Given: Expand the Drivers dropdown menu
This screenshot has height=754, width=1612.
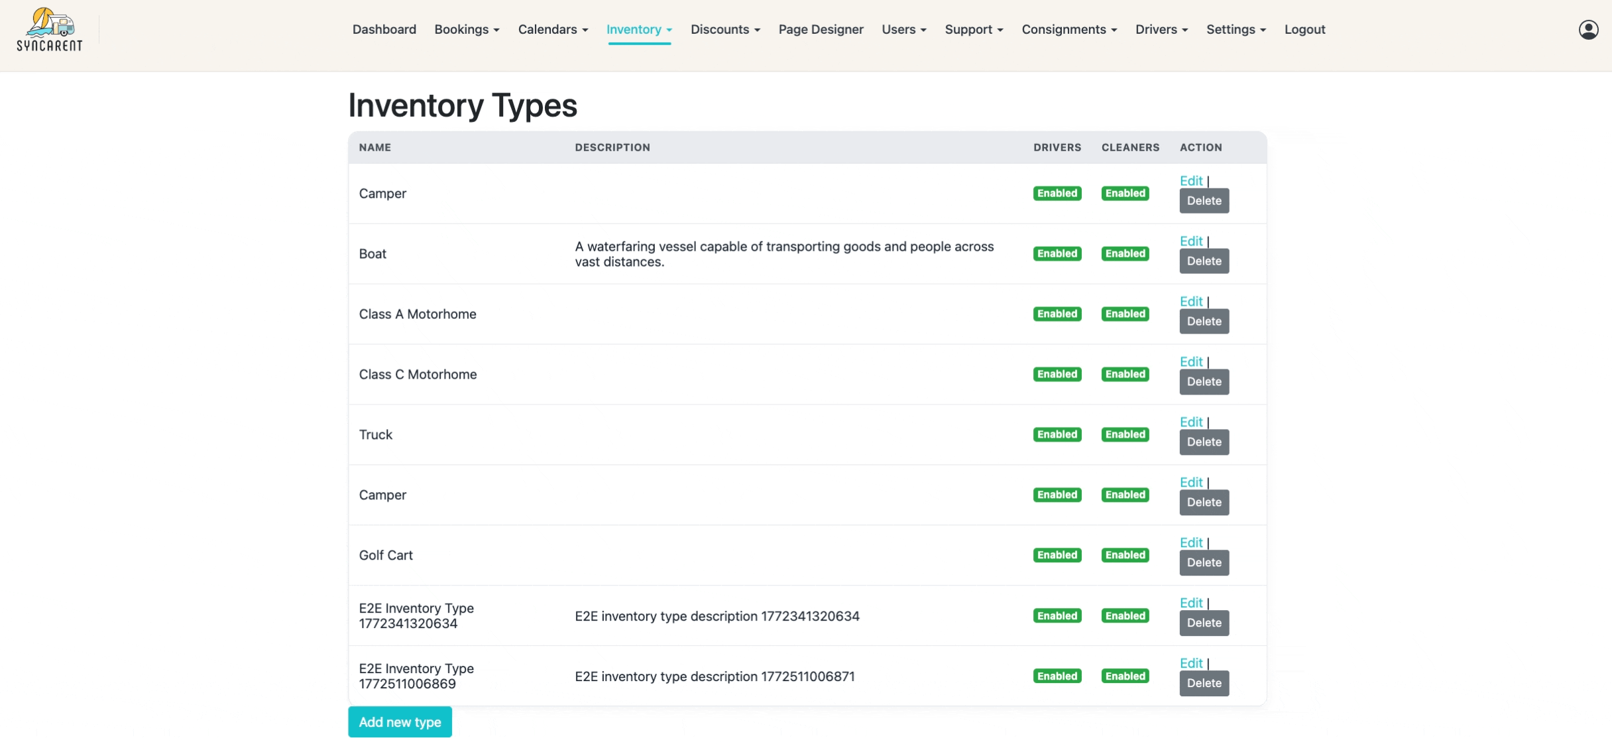Looking at the screenshot, I should coord(1161,29).
